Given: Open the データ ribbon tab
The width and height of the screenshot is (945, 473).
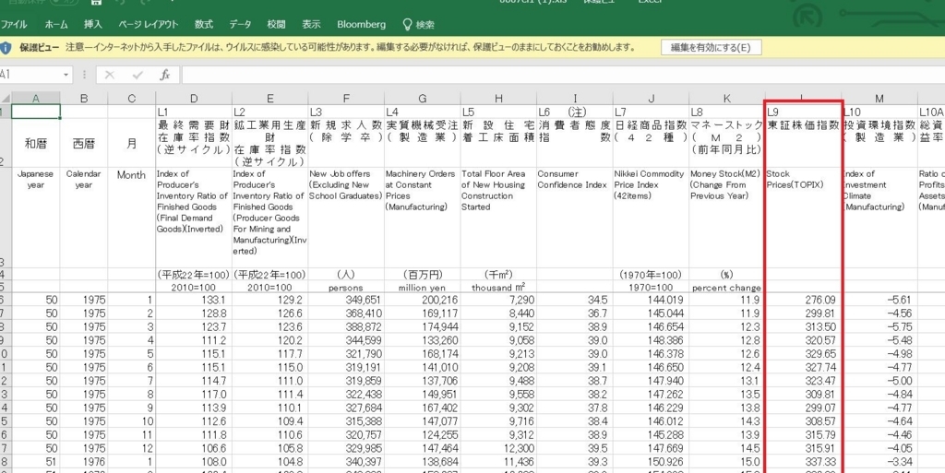Looking at the screenshot, I should point(240,25).
